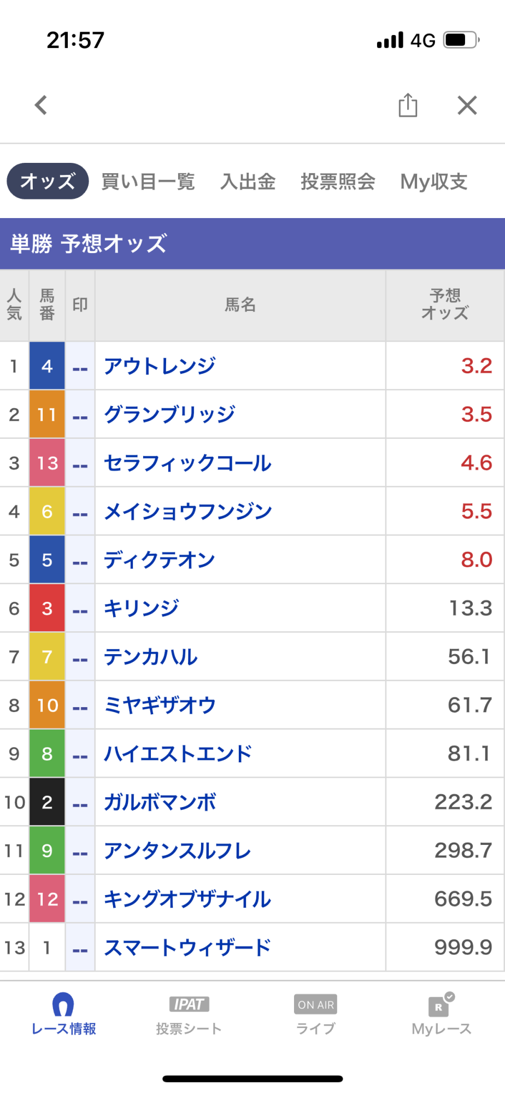Close the browser view with X
Image resolution: width=505 pixels, height=1093 pixels.
pos(467,105)
